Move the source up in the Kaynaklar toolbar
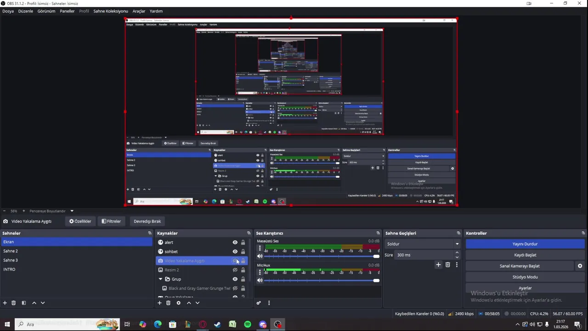This screenshot has width=588, height=331. [189, 303]
